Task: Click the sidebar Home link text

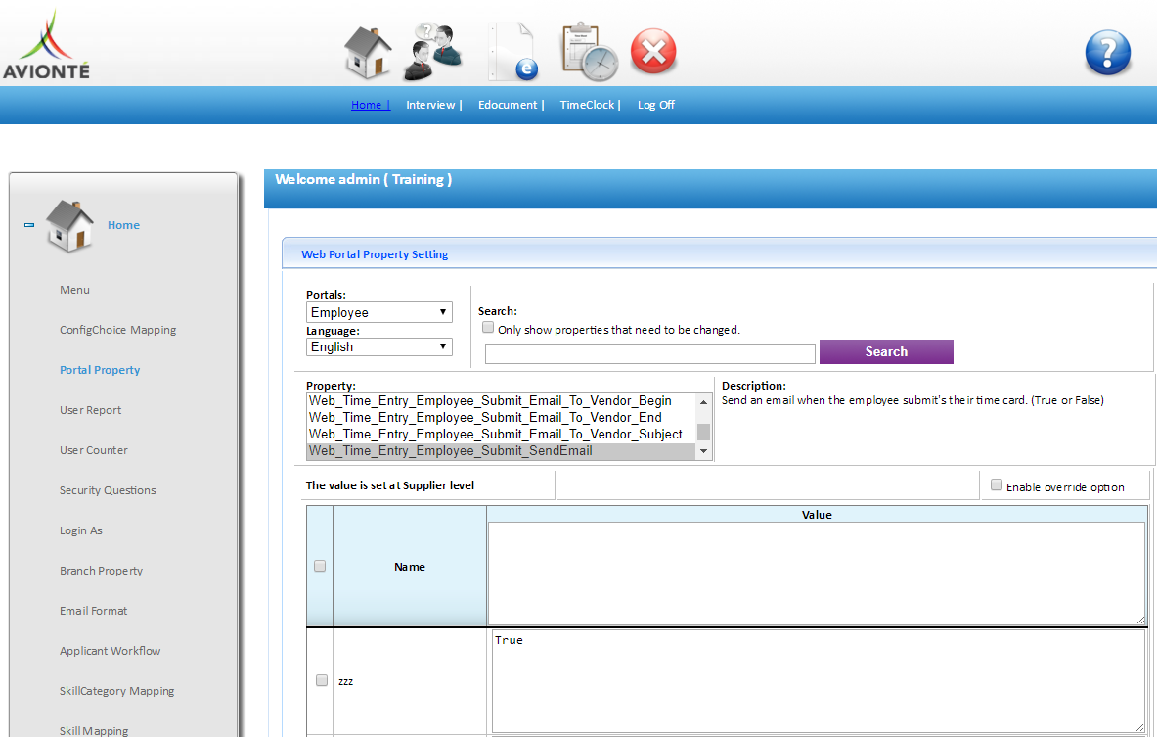Action: 123,225
